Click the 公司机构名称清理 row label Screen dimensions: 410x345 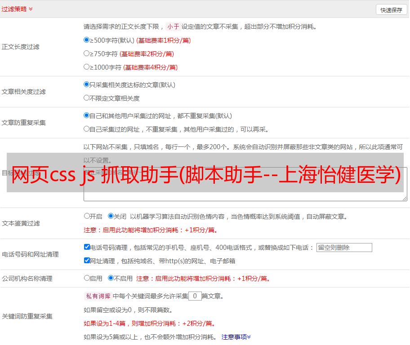(x=27, y=279)
